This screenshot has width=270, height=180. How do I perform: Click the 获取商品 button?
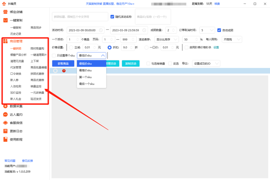click(63, 63)
